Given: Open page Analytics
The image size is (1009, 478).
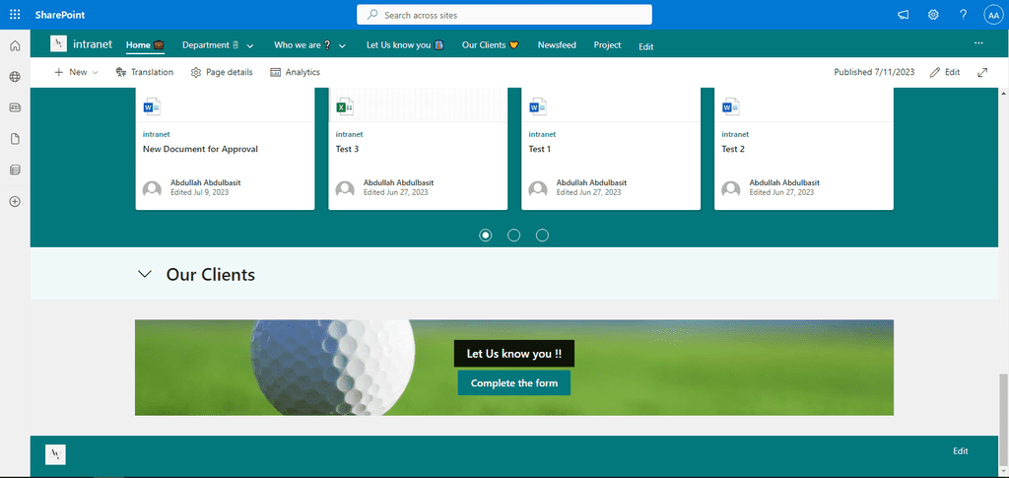Looking at the screenshot, I should click(x=295, y=72).
